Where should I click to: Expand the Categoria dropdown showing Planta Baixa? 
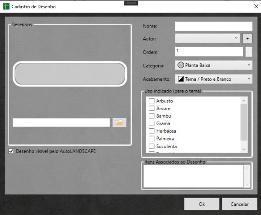214,65
